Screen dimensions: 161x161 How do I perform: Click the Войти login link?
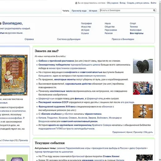click(x=153, y=3)
